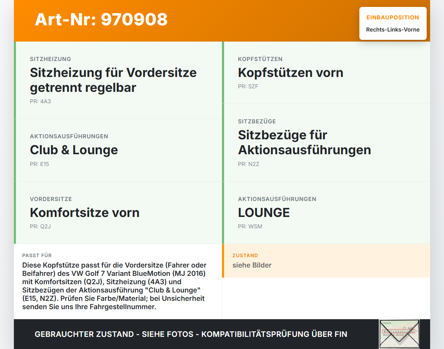Select the LOUNGE aktionsausführung entry
444x349 pixels.
264,212
